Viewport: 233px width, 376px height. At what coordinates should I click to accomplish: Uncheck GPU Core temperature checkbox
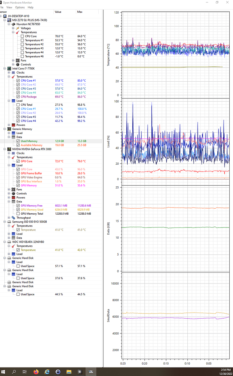pyautogui.click(x=18, y=161)
